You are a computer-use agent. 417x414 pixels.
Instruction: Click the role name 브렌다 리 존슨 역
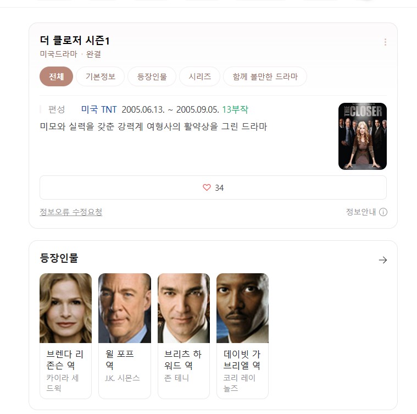point(65,360)
